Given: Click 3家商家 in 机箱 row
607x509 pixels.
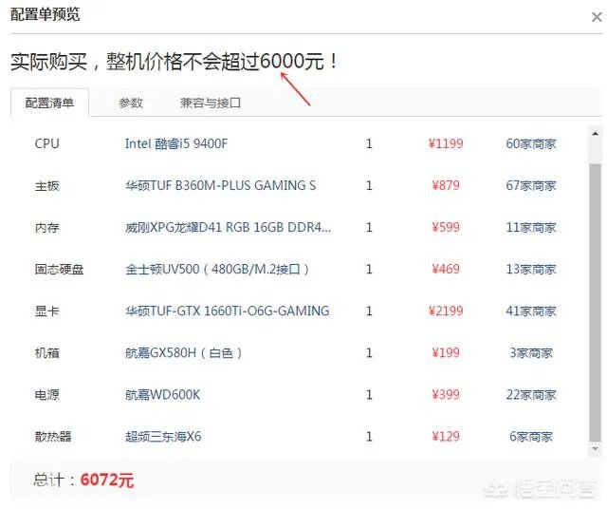Looking at the screenshot, I should tap(531, 353).
